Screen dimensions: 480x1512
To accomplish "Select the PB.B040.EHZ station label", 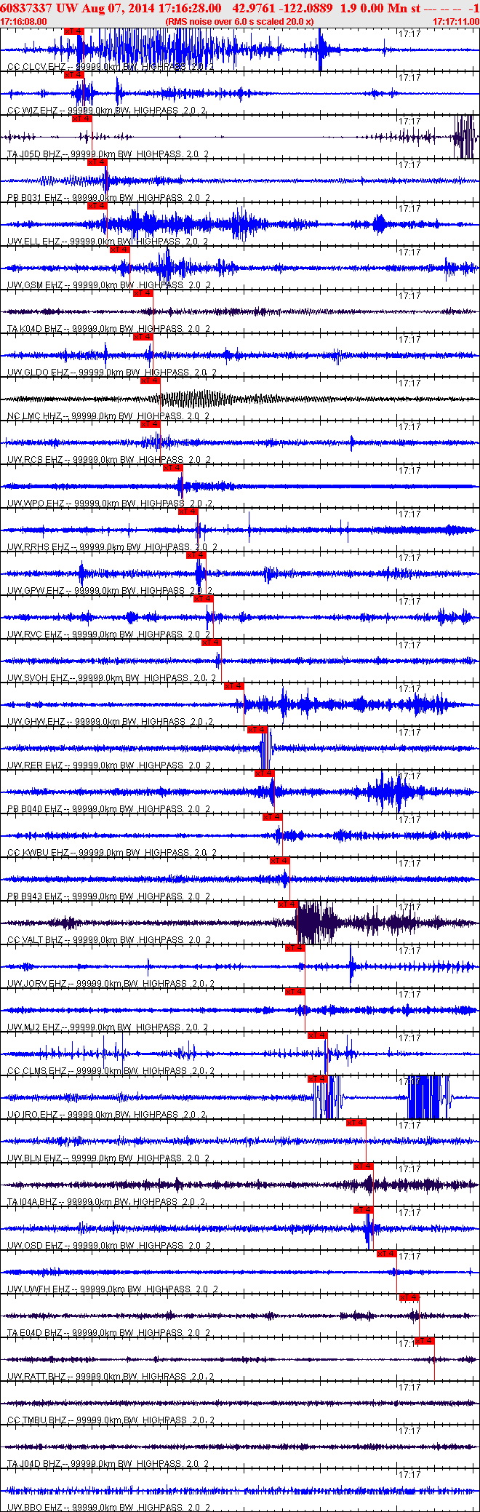I will [110, 809].
